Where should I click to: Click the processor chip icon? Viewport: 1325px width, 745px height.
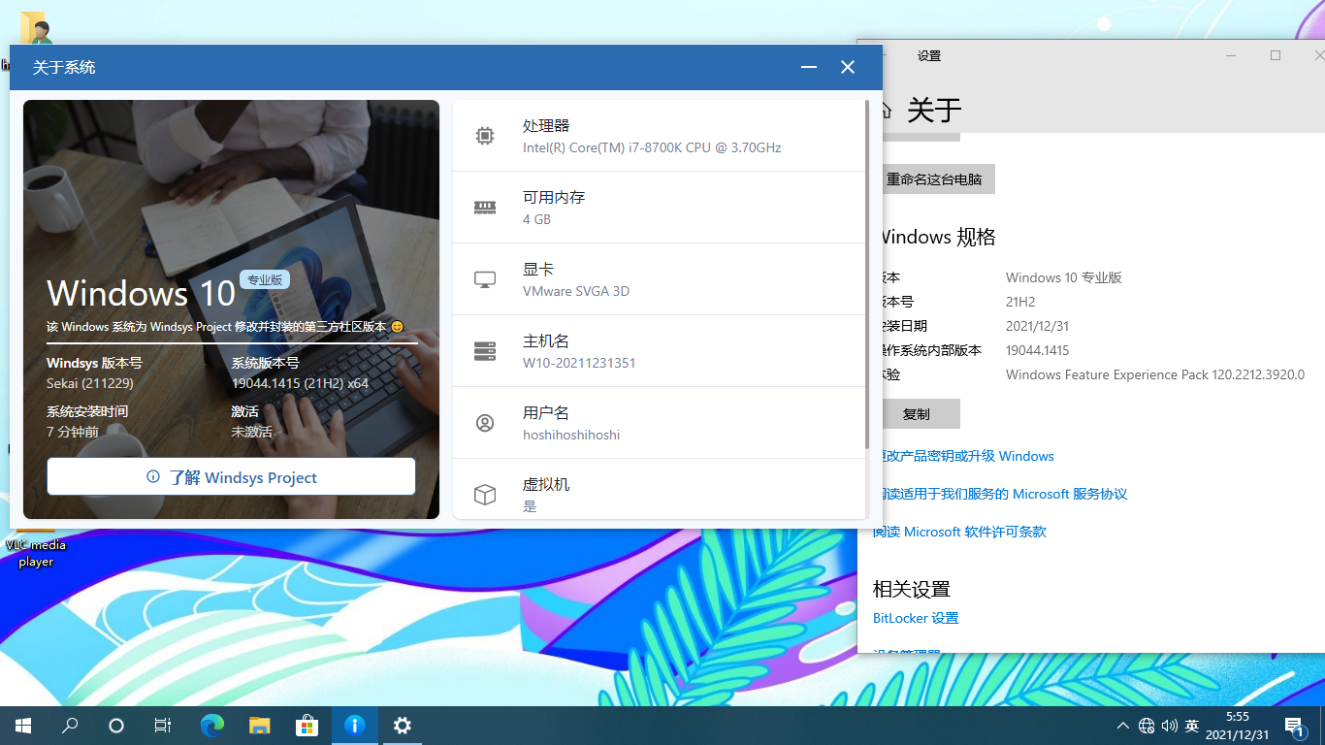point(485,136)
